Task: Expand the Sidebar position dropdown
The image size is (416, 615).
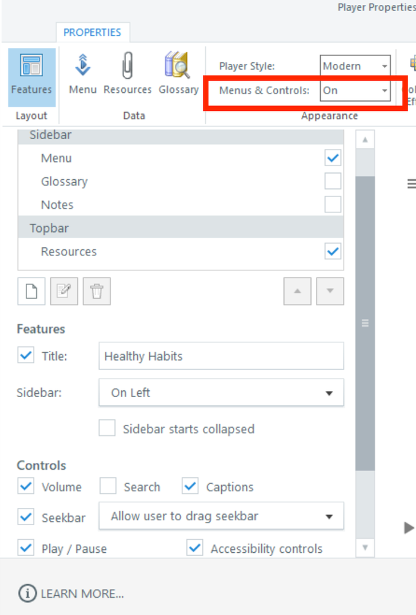Action: (221, 393)
